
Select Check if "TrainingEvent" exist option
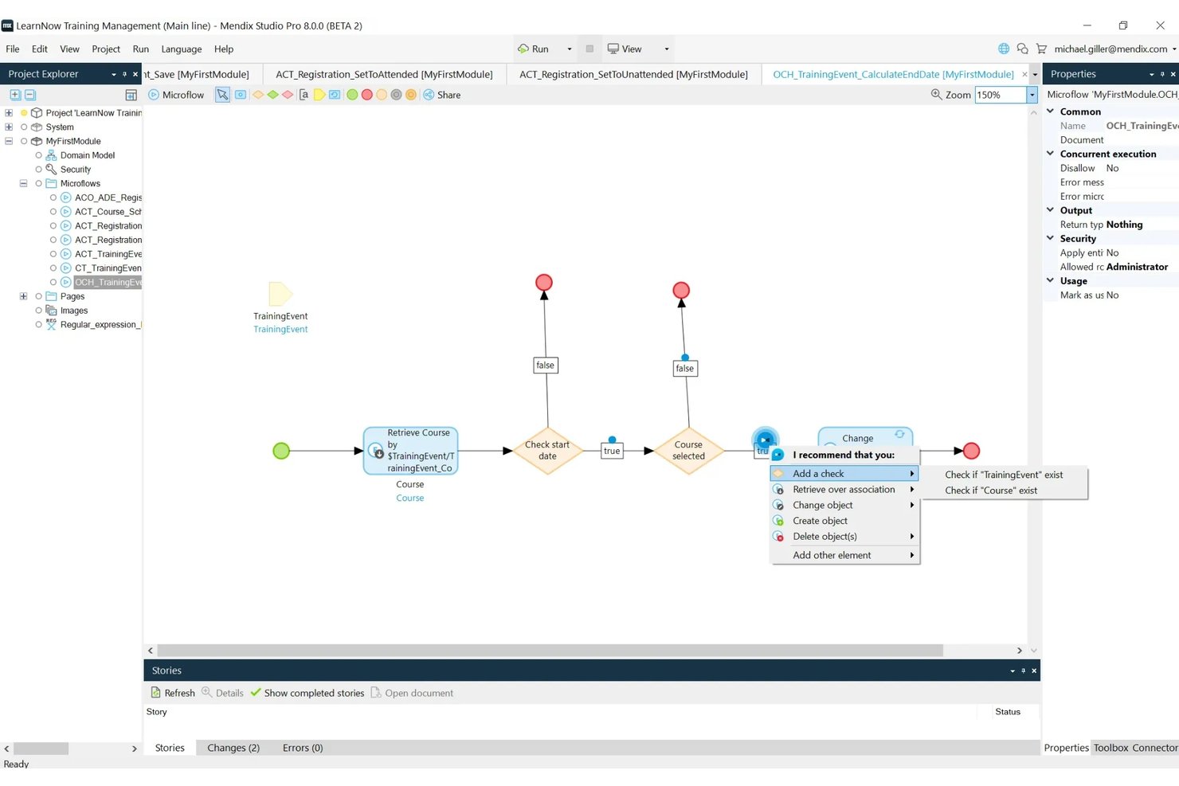(1004, 475)
